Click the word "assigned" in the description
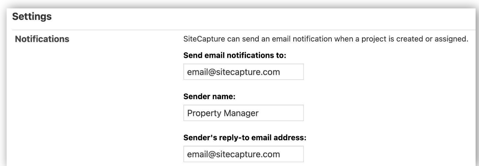 [453, 40]
